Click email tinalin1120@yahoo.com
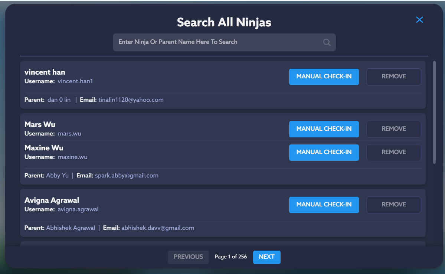The width and height of the screenshot is (445, 274). pyautogui.click(x=131, y=100)
